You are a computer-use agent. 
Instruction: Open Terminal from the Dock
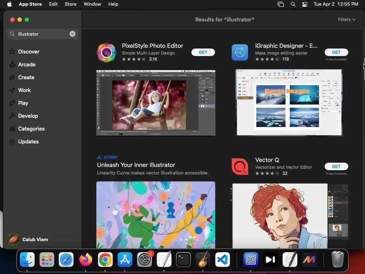pyautogui.click(x=183, y=260)
